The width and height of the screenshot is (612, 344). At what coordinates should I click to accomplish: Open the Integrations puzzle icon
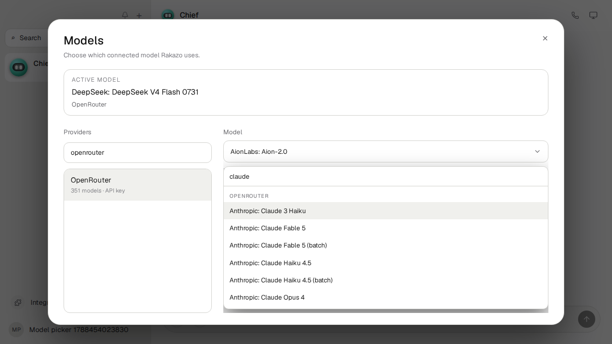[x=18, y=302]
